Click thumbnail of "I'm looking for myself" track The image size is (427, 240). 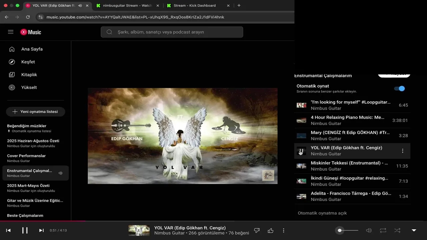click(301, 105)
